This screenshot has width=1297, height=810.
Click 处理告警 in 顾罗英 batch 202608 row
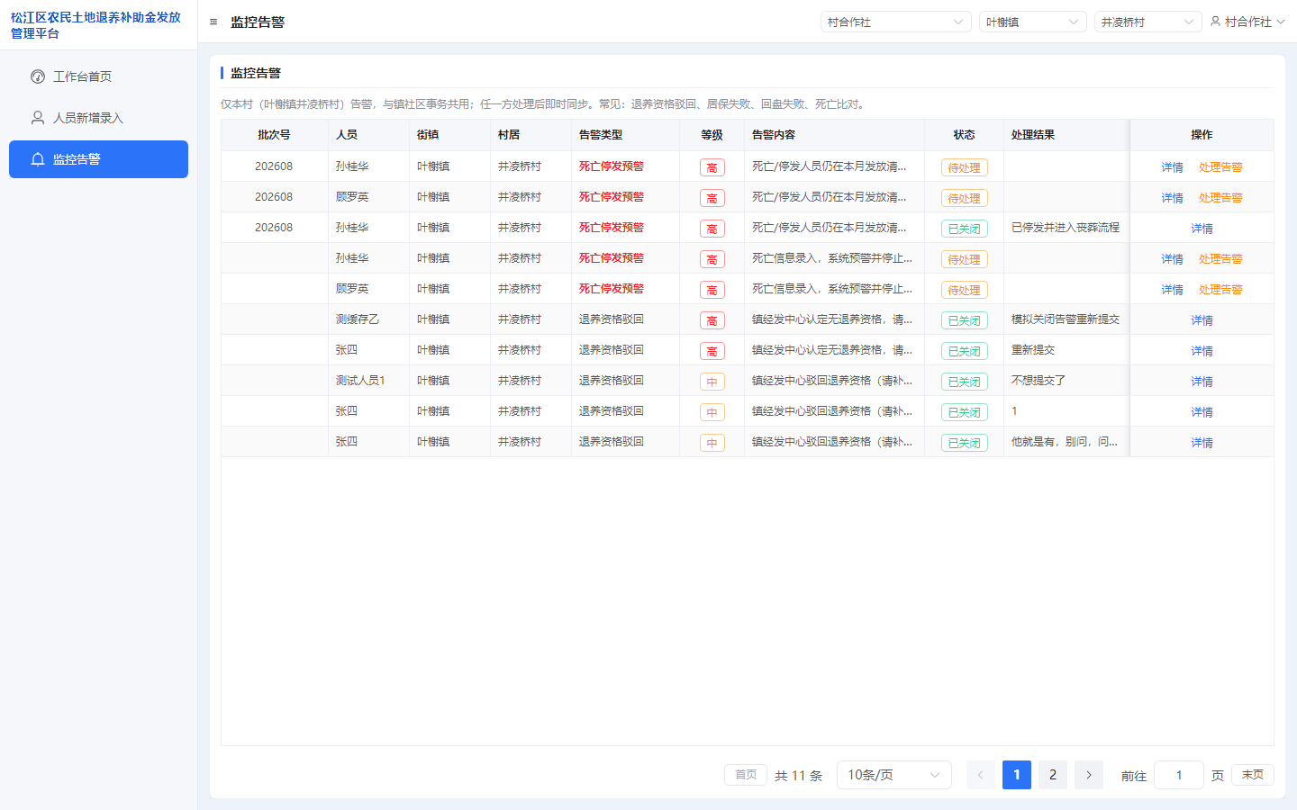click(1220, 198)
